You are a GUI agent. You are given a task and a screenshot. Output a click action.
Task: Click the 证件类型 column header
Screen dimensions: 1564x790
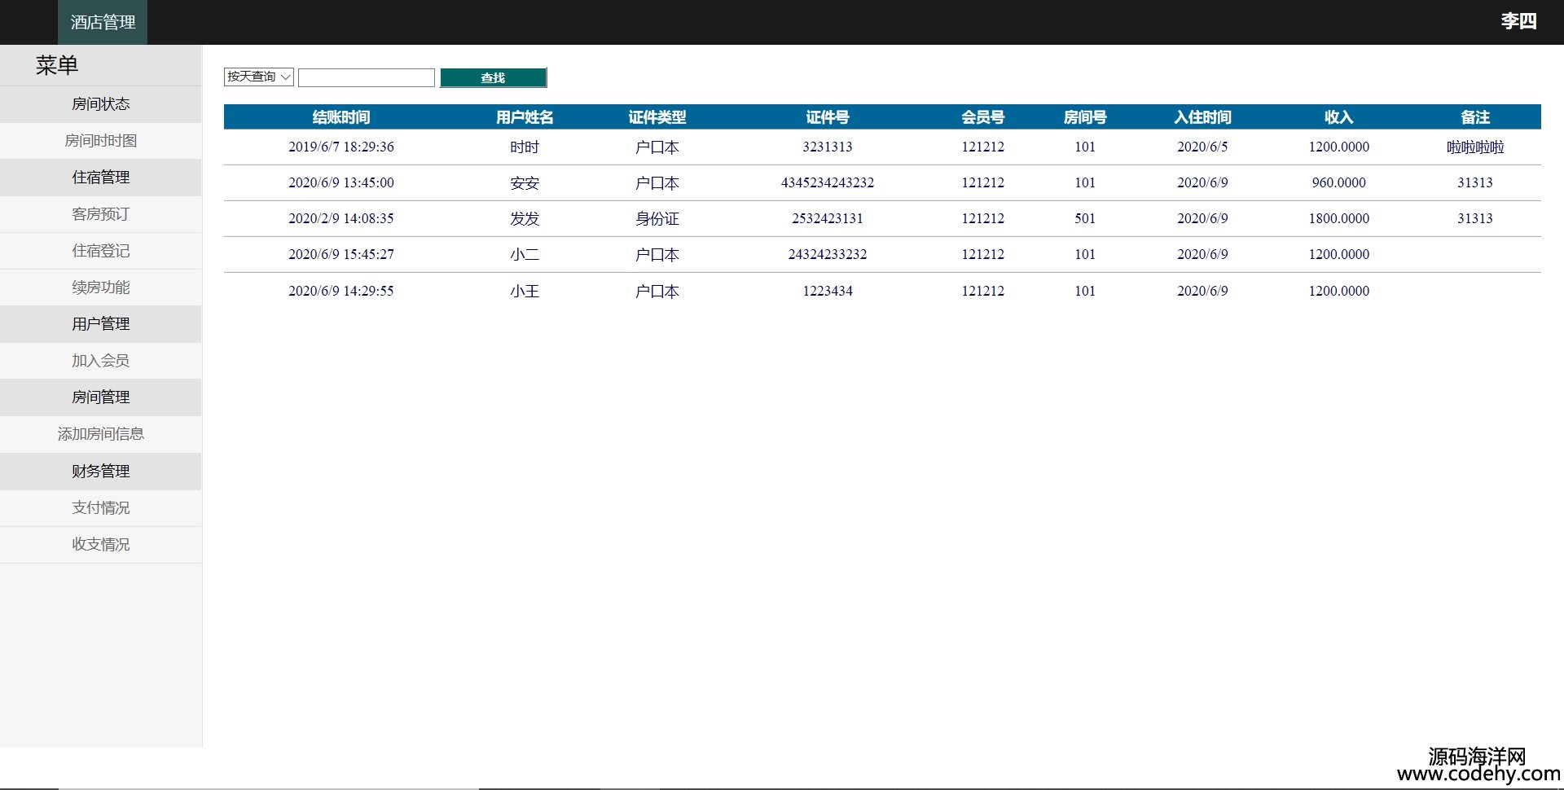coord(657,117)
